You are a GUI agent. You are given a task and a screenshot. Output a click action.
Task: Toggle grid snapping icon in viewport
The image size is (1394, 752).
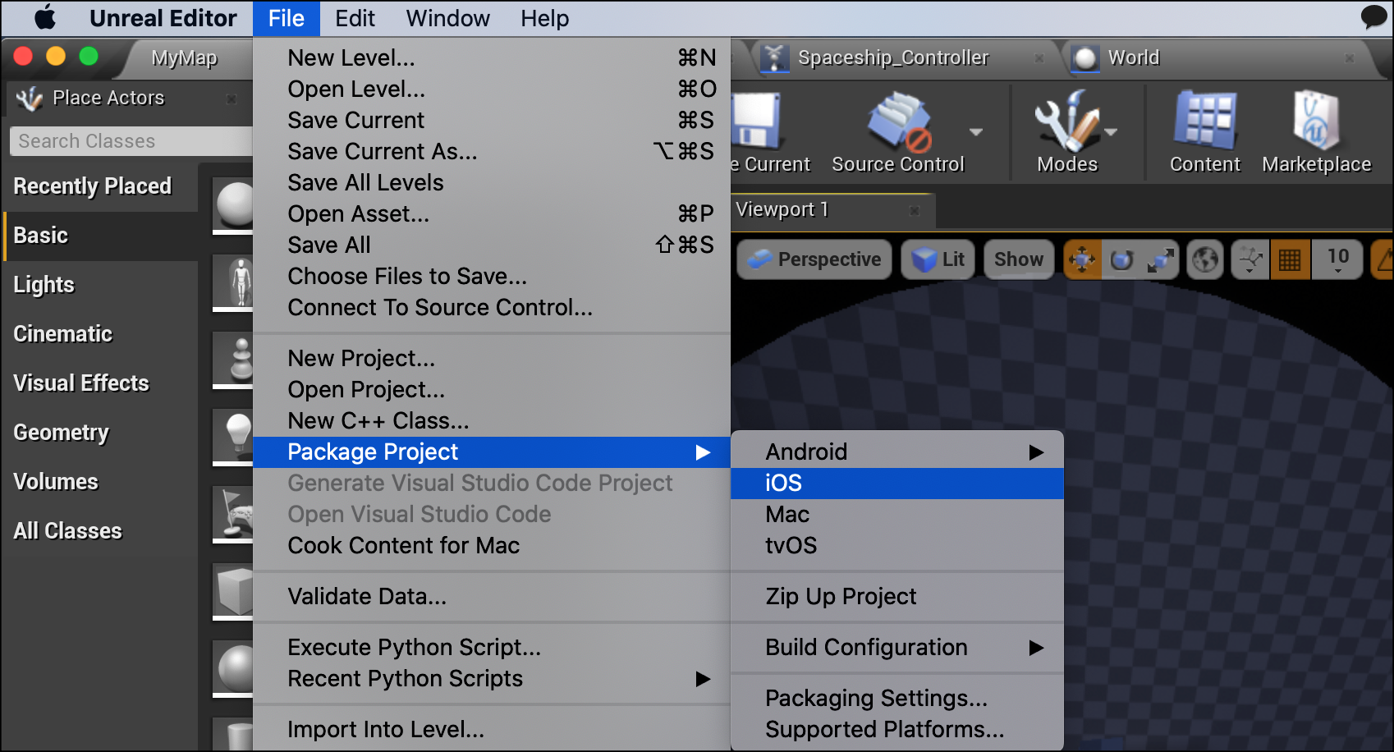pos(1290,260)
